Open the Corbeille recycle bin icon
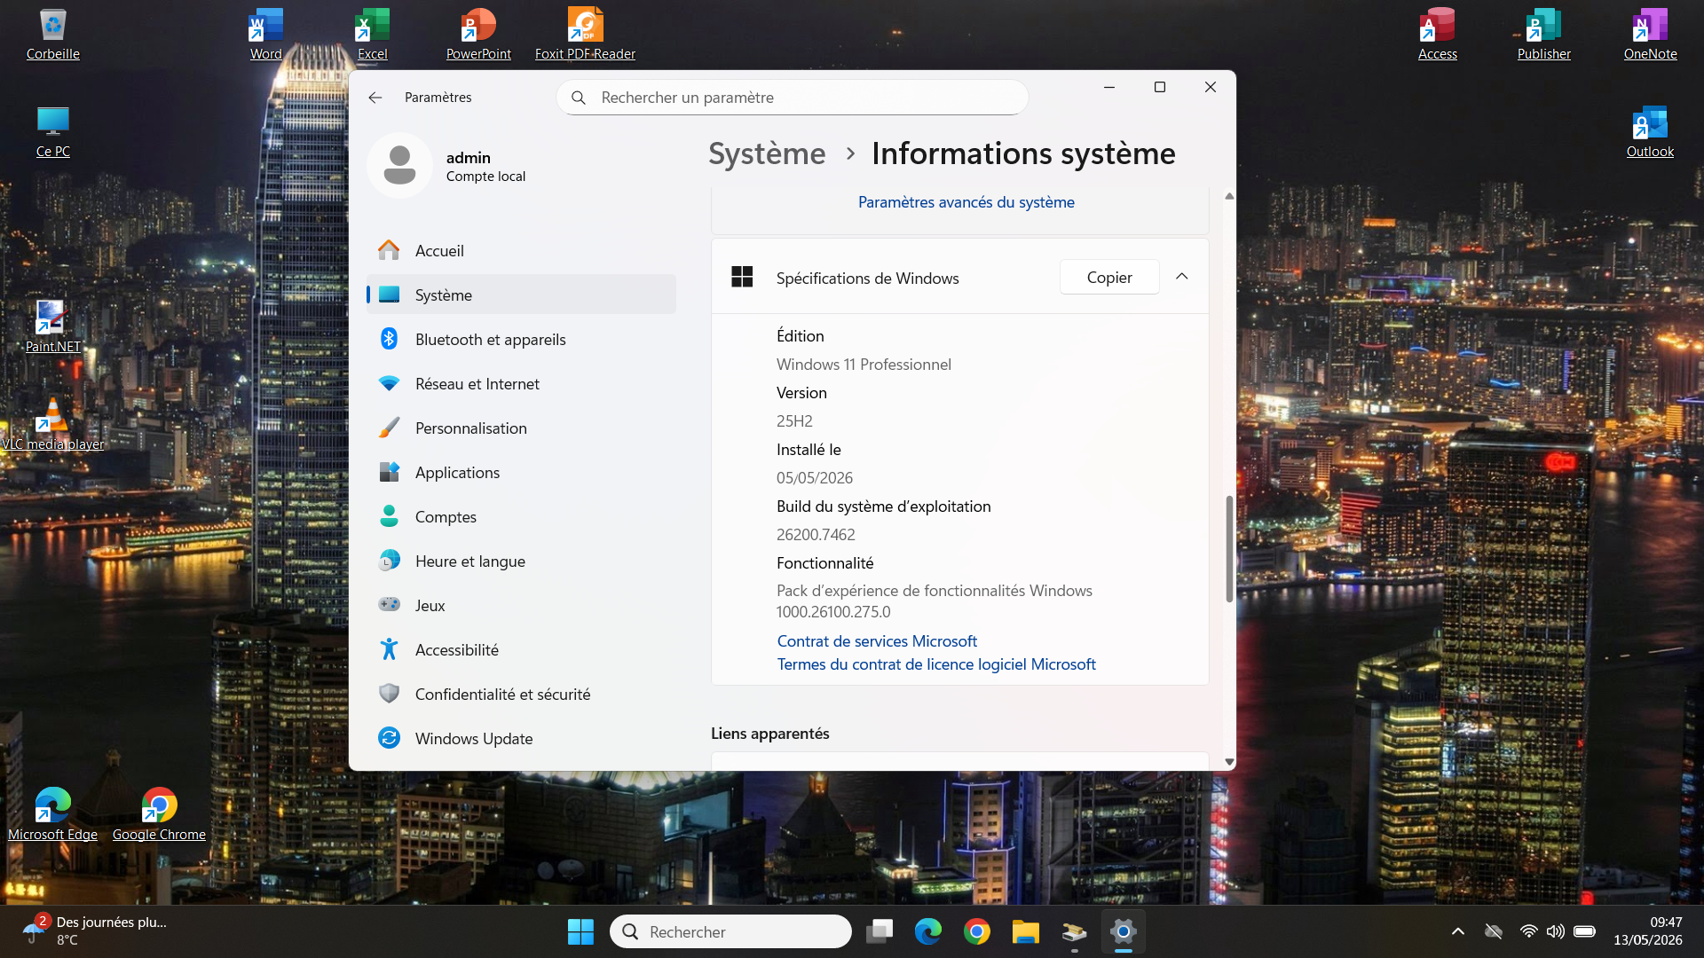 (x=53, y=35)
